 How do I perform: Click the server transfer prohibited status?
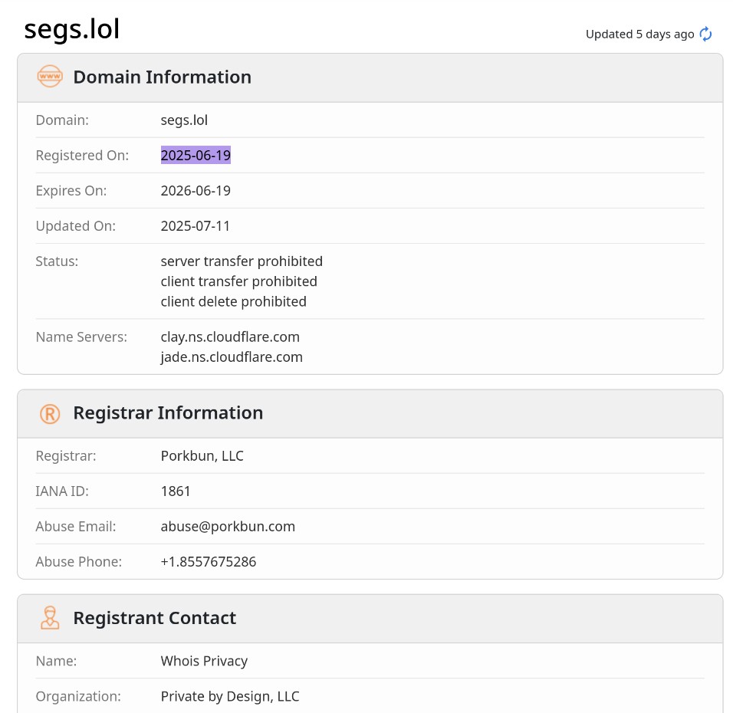[x=242, y=261]
